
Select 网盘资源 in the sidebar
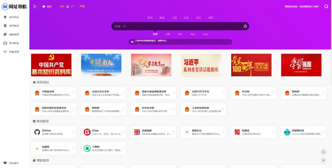pos(15,52)
